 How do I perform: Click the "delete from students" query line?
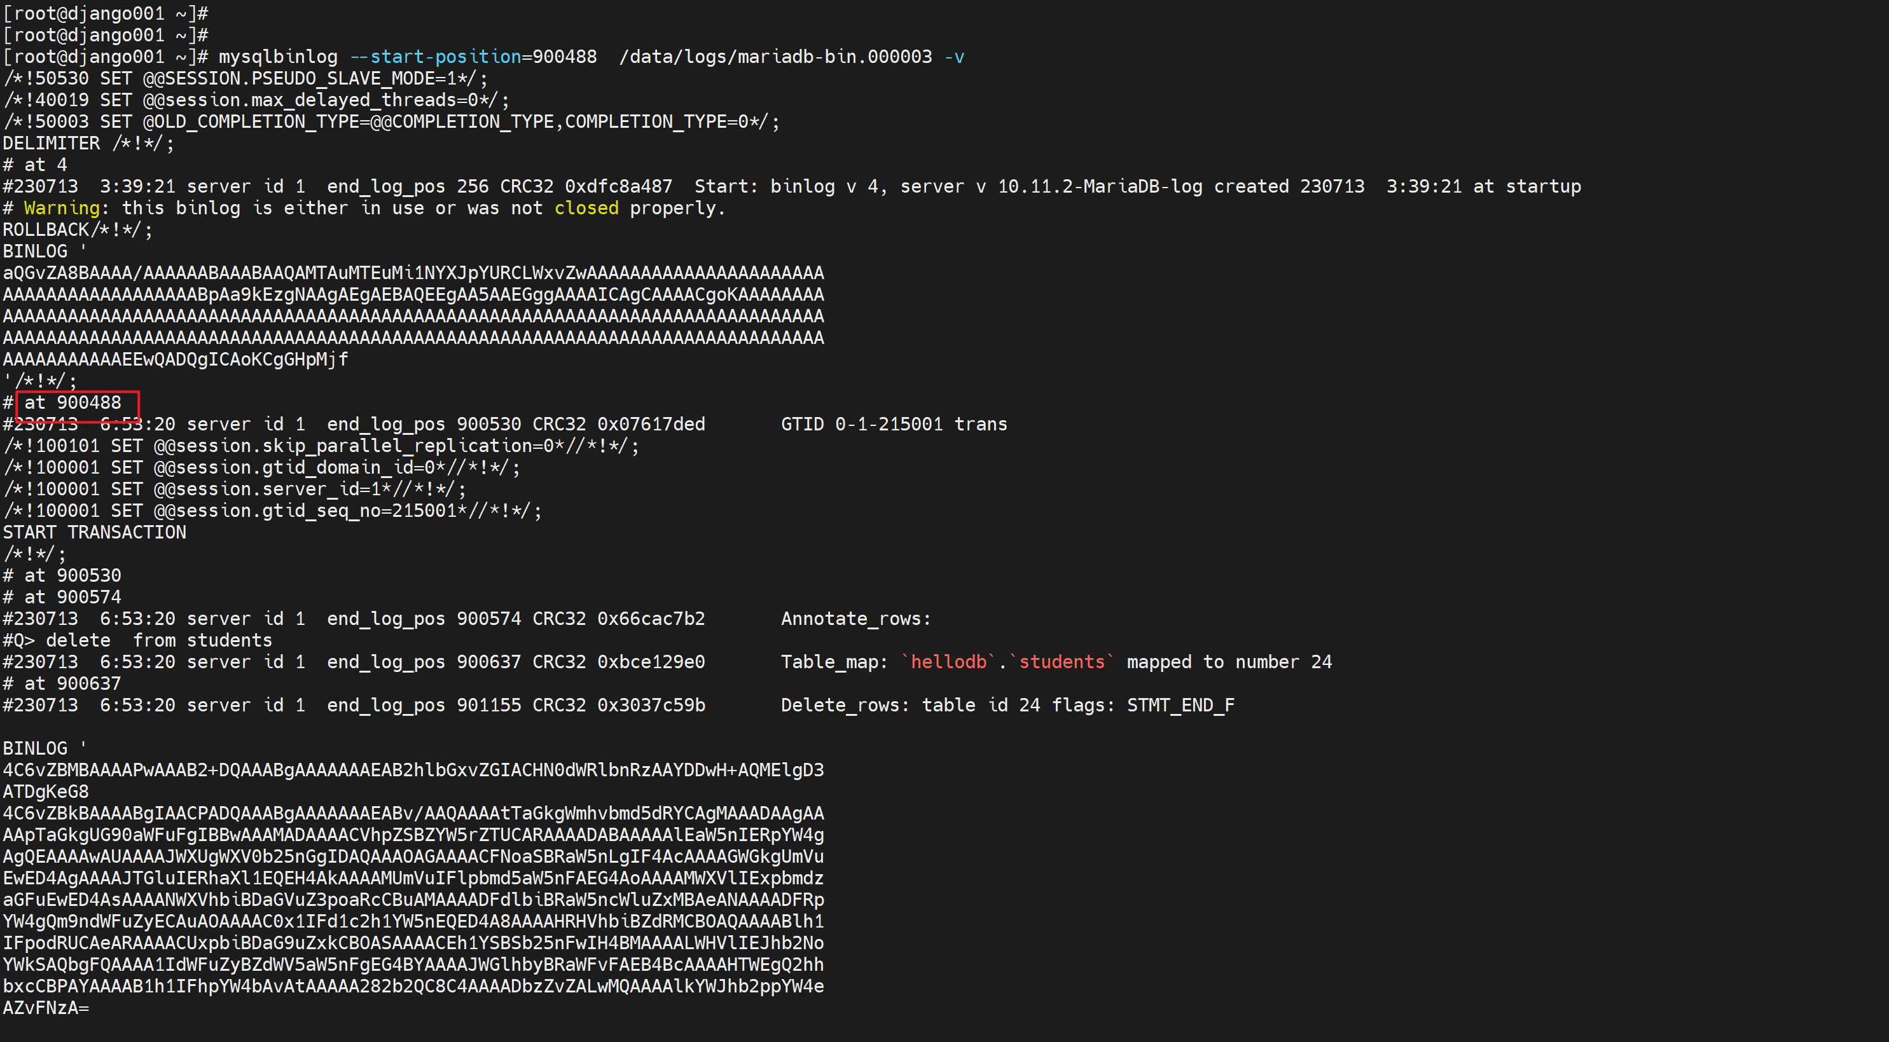click(x=137, y=640)
